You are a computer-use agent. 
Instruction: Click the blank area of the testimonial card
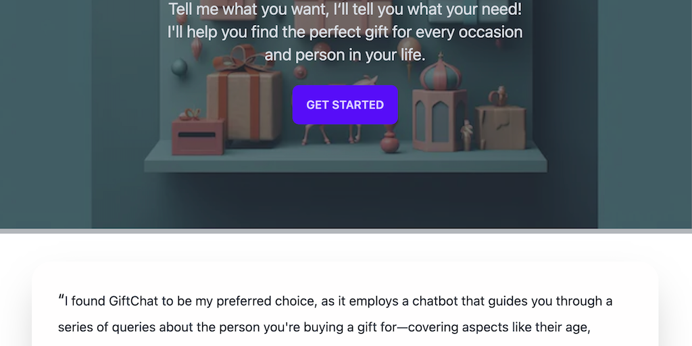pos(345,276)
